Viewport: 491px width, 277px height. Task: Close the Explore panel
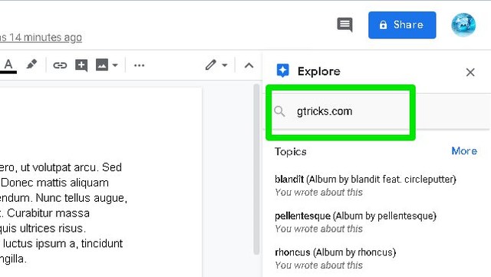pos(470,72)
